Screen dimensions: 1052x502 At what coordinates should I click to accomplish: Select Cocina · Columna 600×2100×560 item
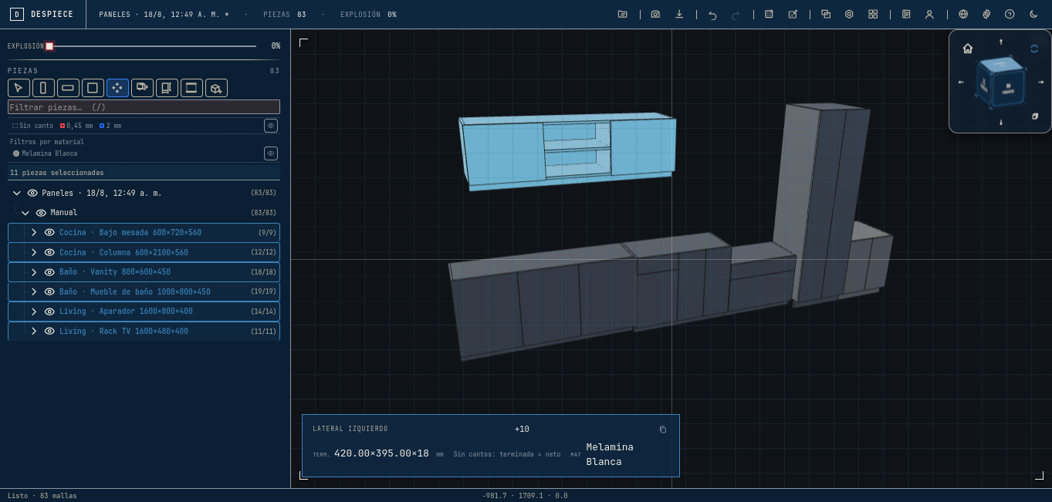[x=144, y=252]
